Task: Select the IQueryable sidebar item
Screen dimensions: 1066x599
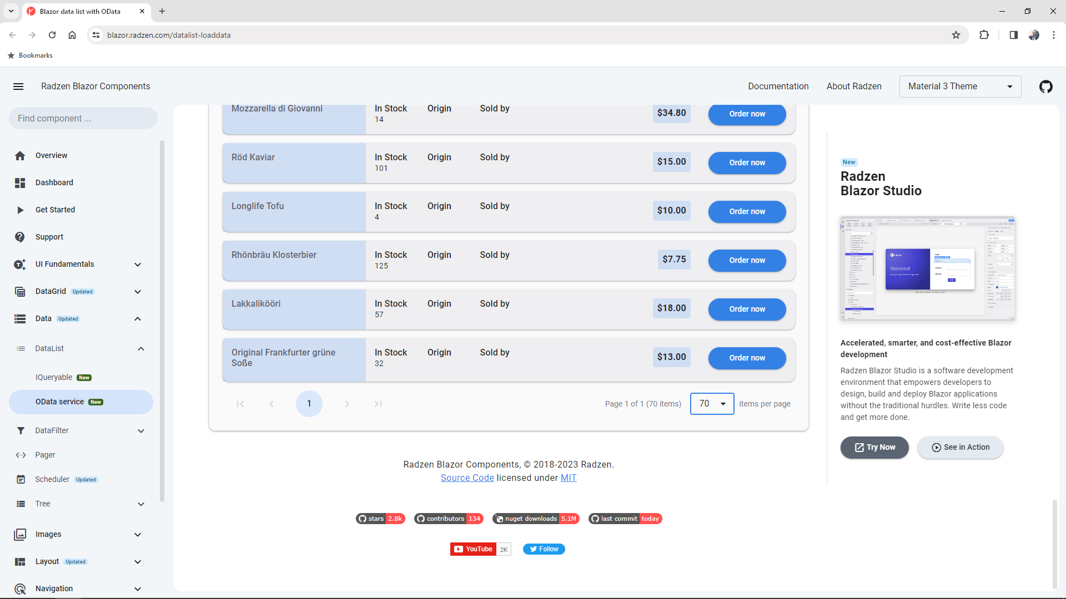Action: (54, 378)
